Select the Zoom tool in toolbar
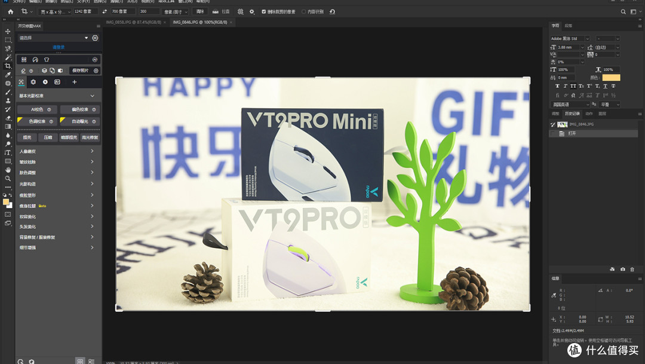The height and width of the screenshot is (364, 645). [x=8, y=178]
